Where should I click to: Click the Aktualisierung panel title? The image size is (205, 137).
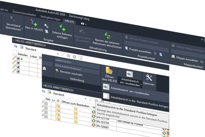(x=98, y=49)
